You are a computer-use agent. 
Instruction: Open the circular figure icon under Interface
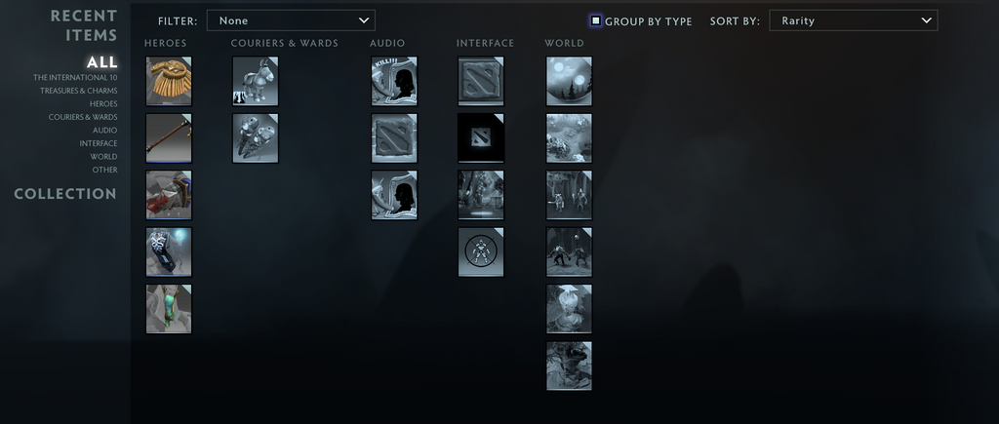tap(481, 252)
